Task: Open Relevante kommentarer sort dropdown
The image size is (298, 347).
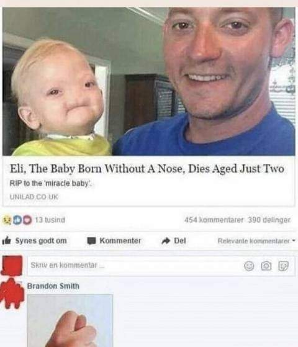Action: 256,241
